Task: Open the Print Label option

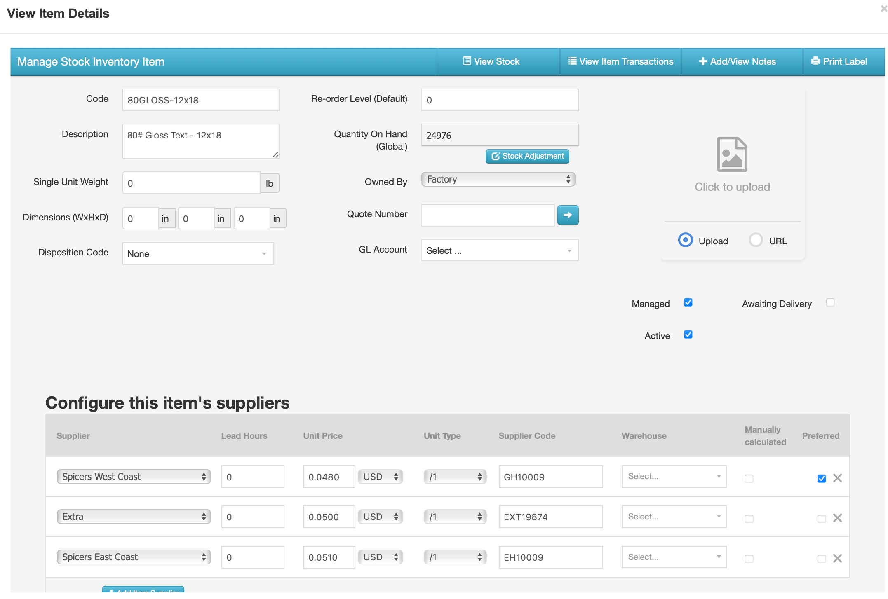Action: click(x=839, y=62)
